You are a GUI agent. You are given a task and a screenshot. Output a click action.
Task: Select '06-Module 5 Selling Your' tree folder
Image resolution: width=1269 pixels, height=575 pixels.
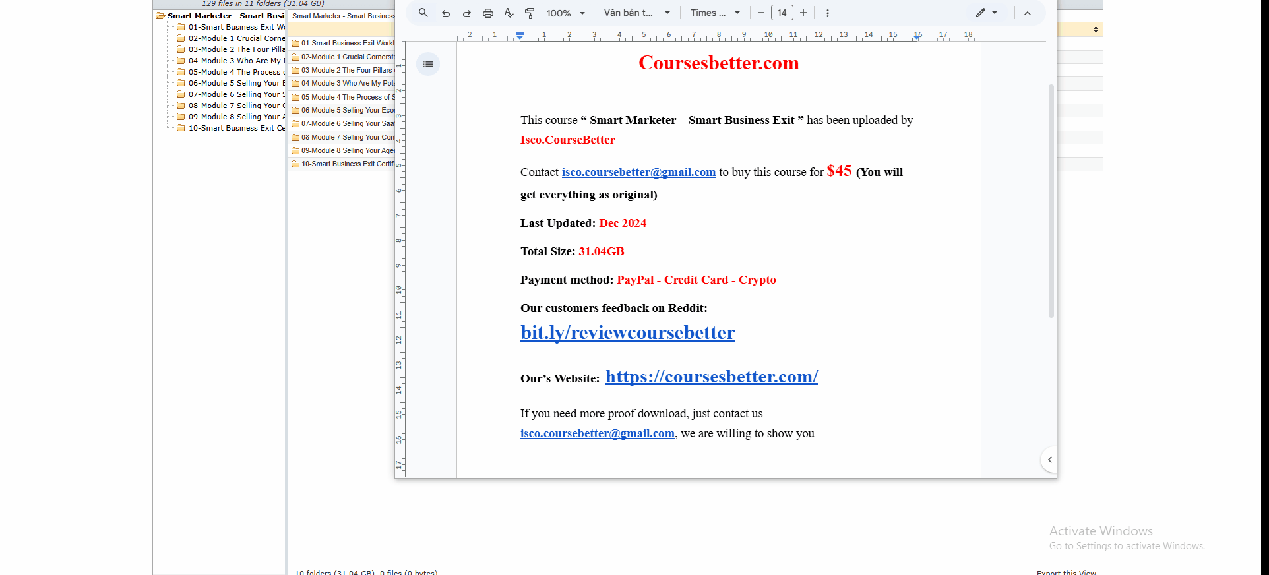(237, 83)
